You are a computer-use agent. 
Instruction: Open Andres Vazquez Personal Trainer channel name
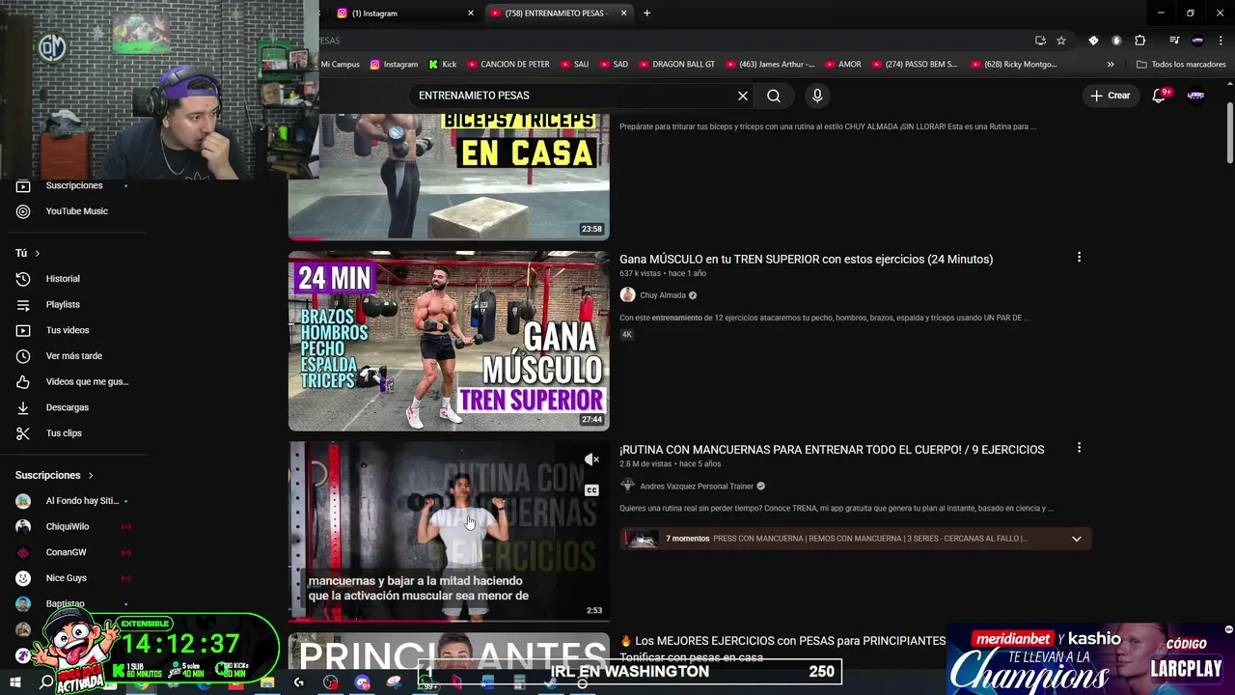tap(697, 486)
